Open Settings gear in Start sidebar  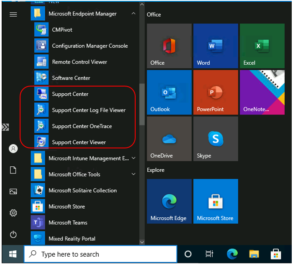tap(13, 213)
